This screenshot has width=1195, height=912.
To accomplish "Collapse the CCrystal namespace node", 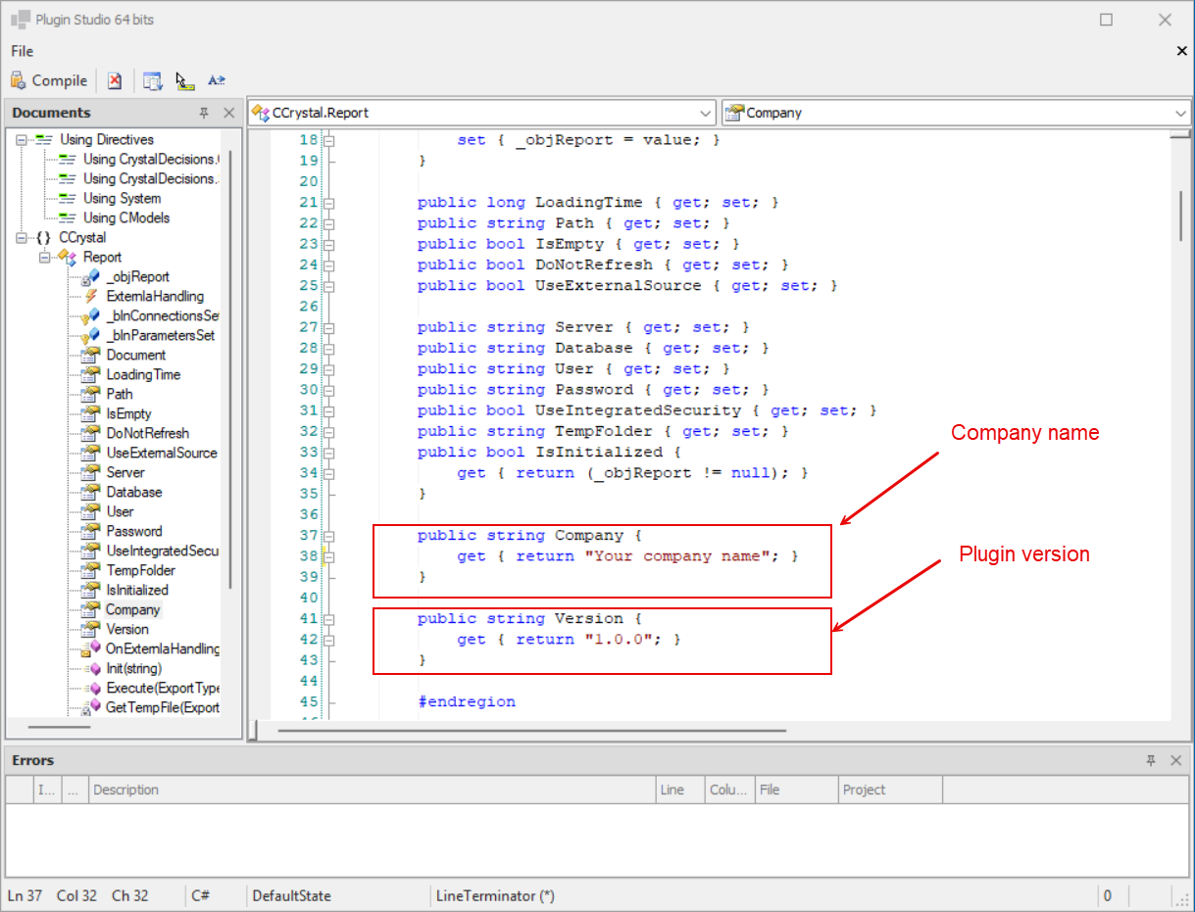I will point(21,238).
